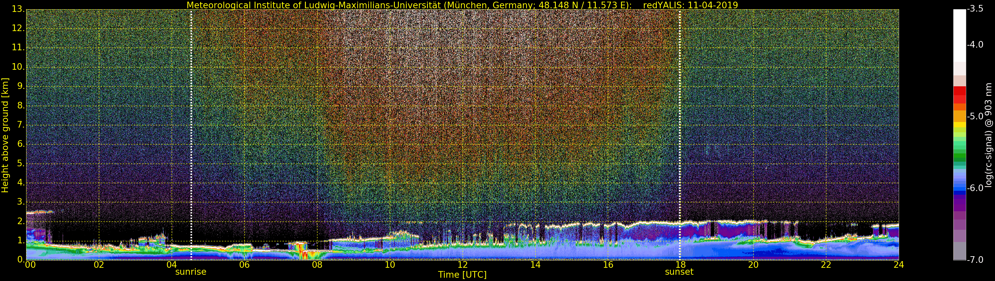Click the '7.' height axis tick label
Image resolution: width=995 pixels, height=281 pixels.
[21, 124]
